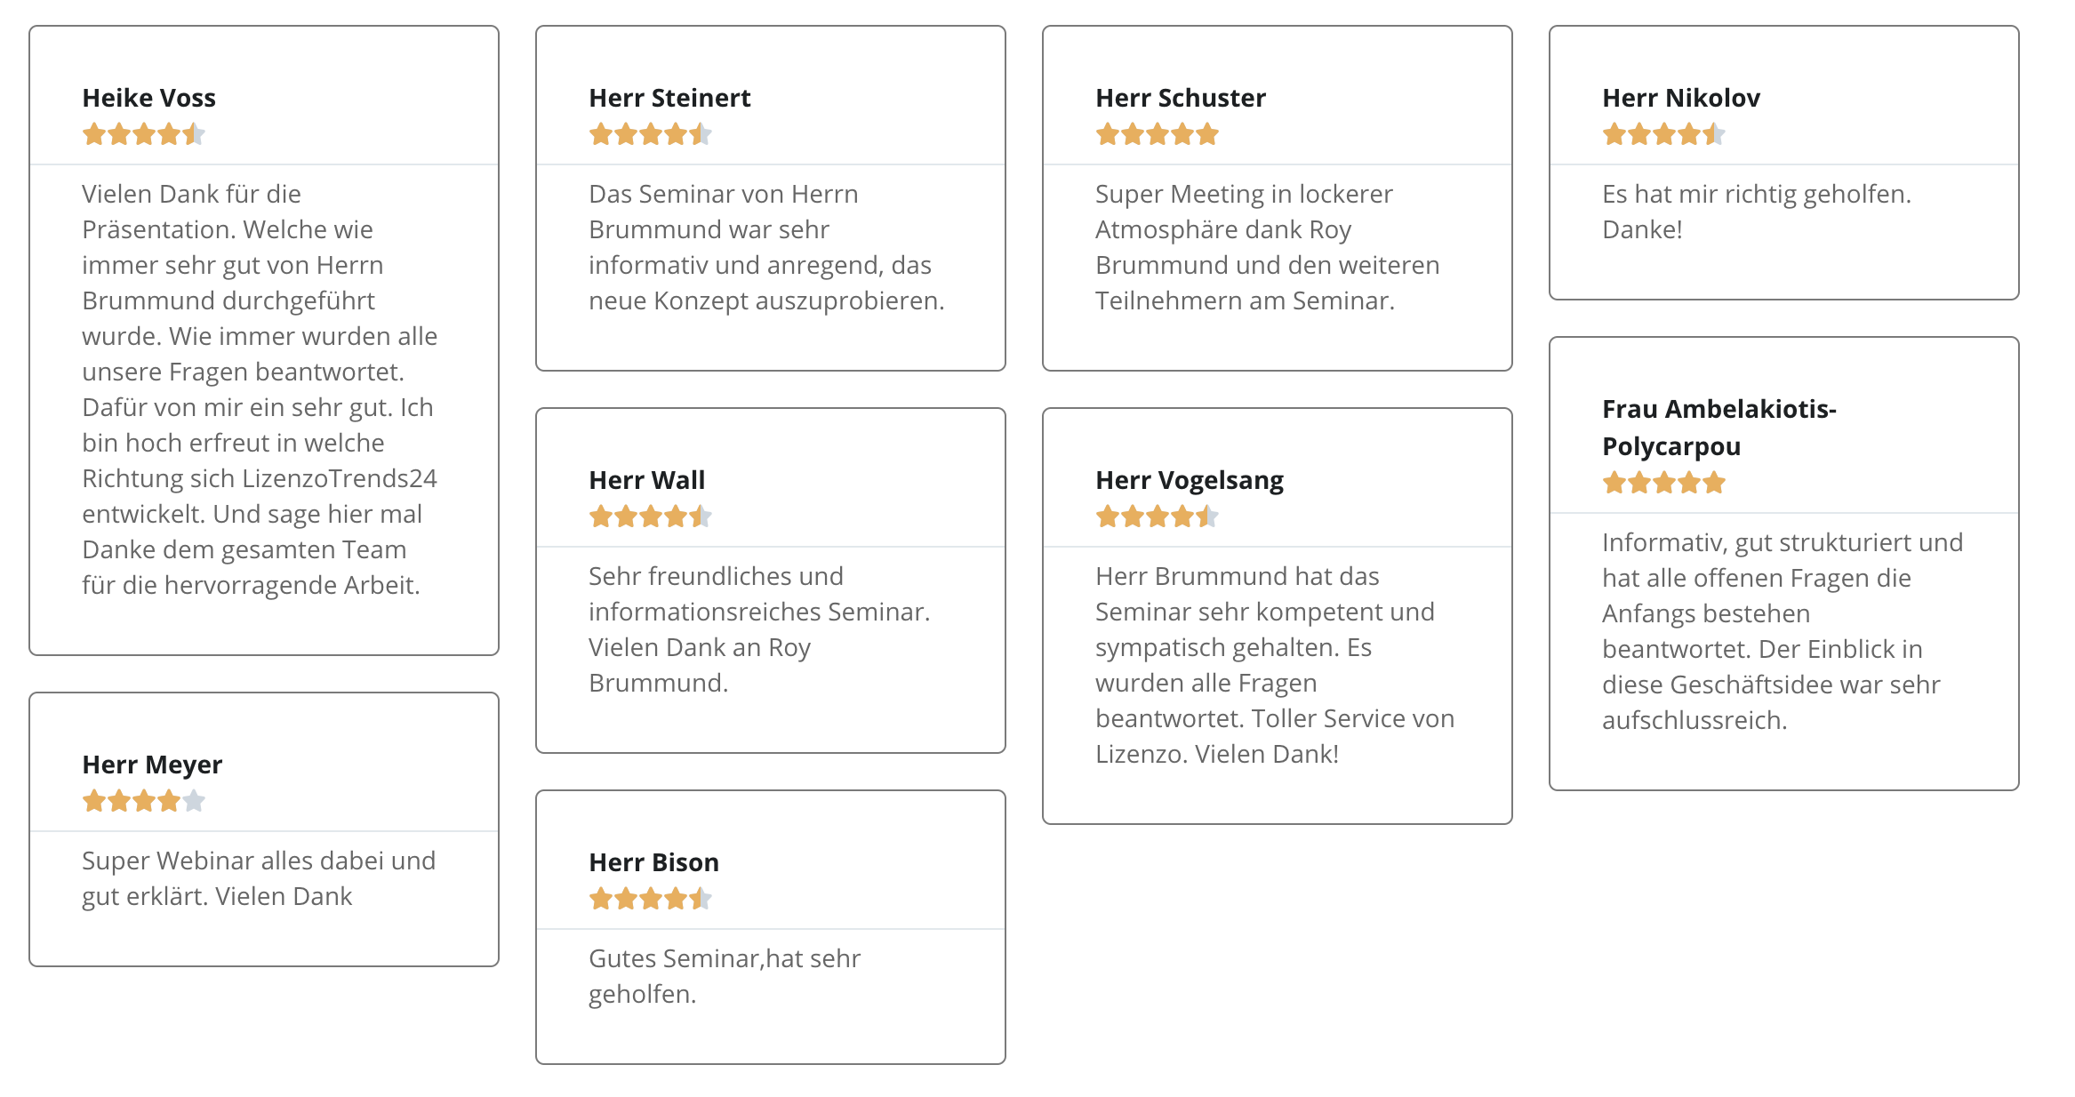Click the Herr Nikolov review text
The height and width of the screenshot is (1097, 2075).
(x=1757, y=212)
